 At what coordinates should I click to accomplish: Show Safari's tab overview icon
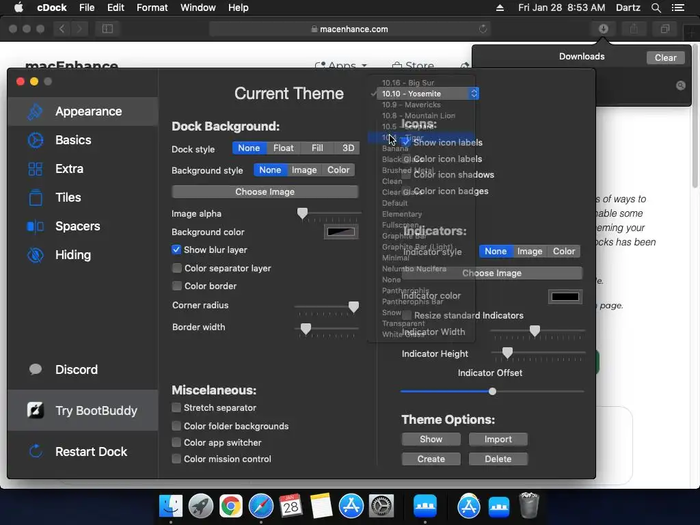click(x=664, y=29)
